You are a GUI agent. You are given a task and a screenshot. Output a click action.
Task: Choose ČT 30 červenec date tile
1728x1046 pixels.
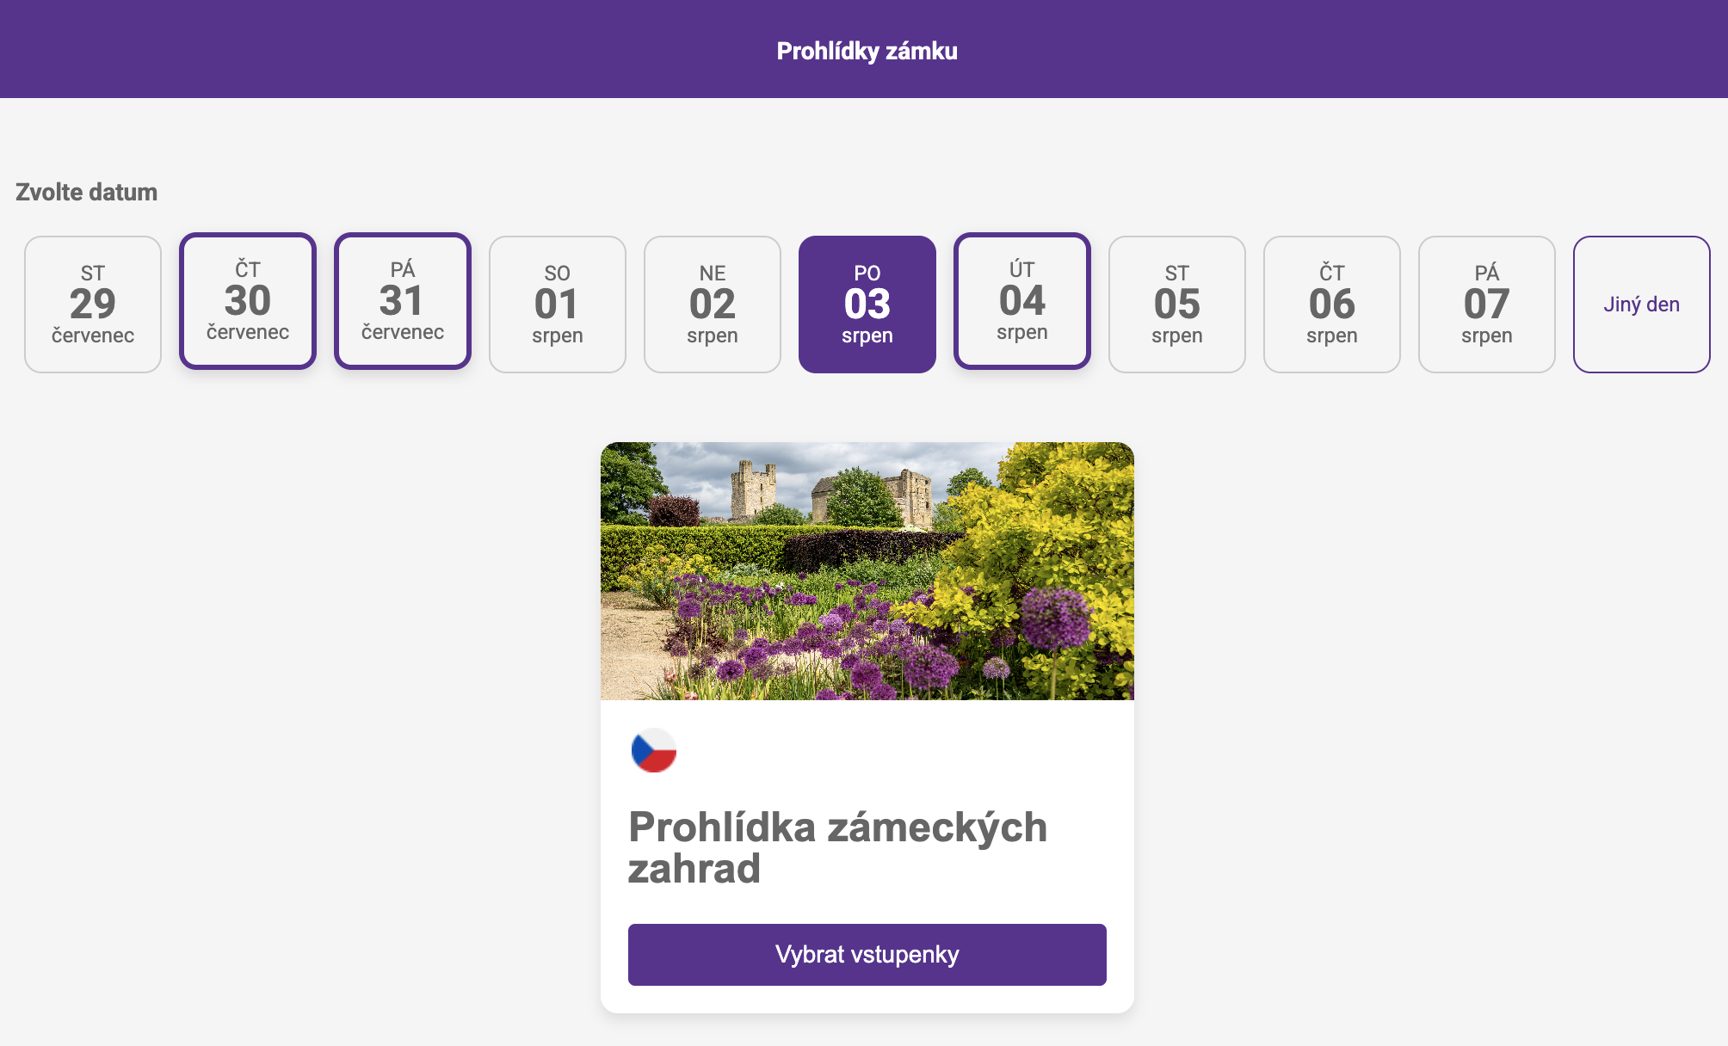coord(248,301)
